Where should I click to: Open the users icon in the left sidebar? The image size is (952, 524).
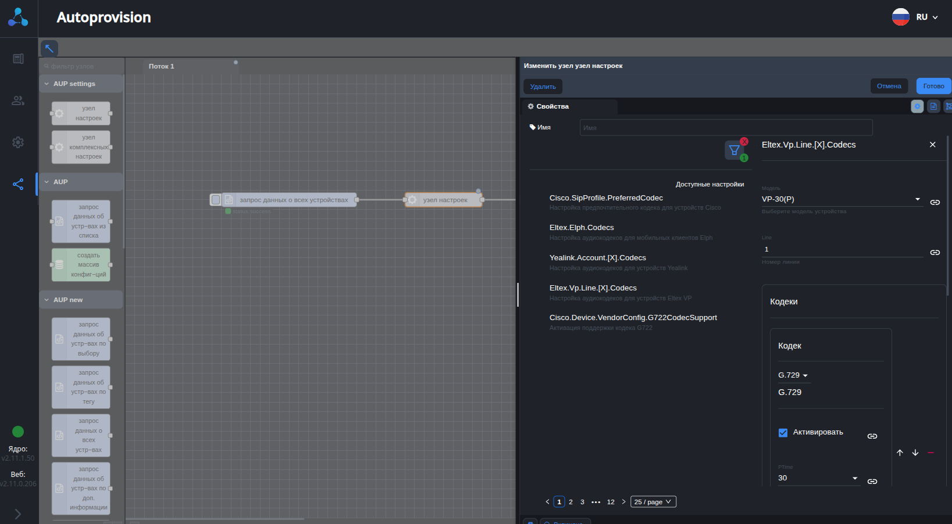point(18,101)
